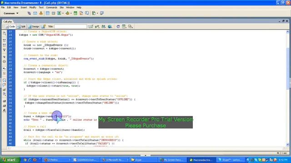Click Select Parent Tag in coding toolbar
Viewport: 291px width, 163px height.
(4, 57)
